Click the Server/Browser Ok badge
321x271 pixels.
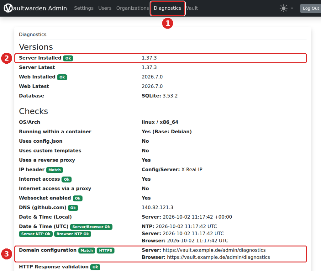[x=91, y=227]
